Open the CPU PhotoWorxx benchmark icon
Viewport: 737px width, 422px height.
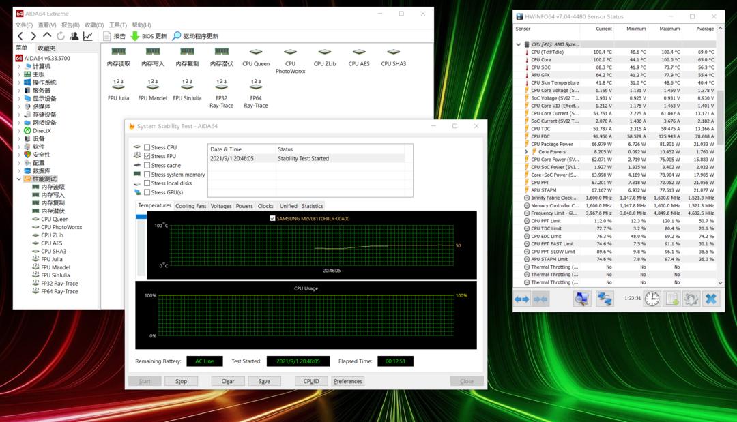pos(291,61)
